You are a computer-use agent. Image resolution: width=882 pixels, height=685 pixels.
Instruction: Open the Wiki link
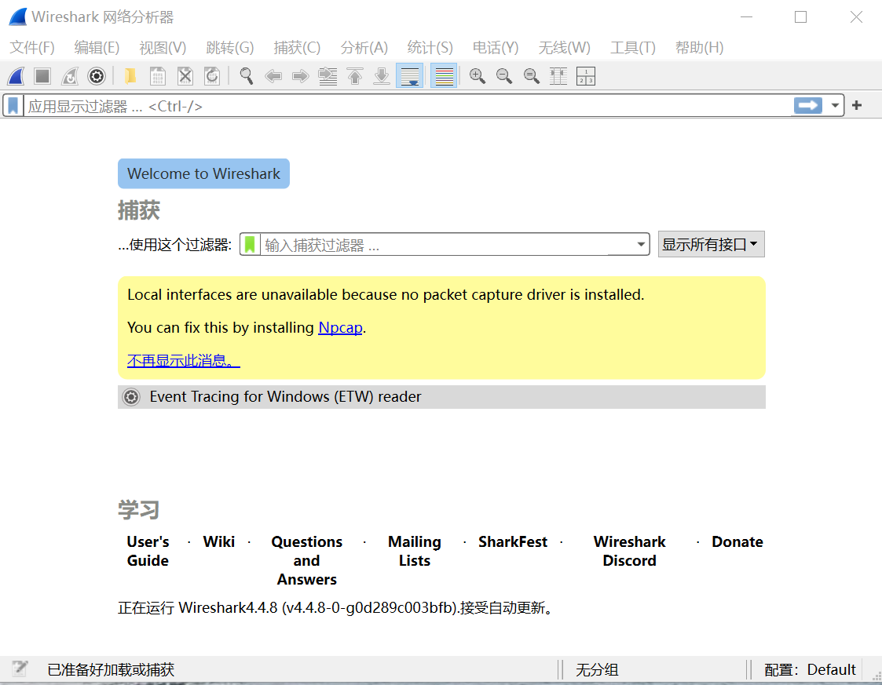pyautogui.click(x=219, y=541)
